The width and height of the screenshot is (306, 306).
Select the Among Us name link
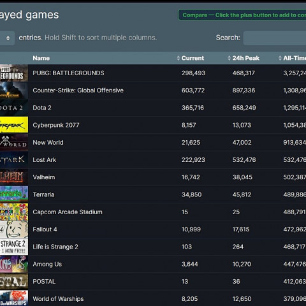point(47,264)
